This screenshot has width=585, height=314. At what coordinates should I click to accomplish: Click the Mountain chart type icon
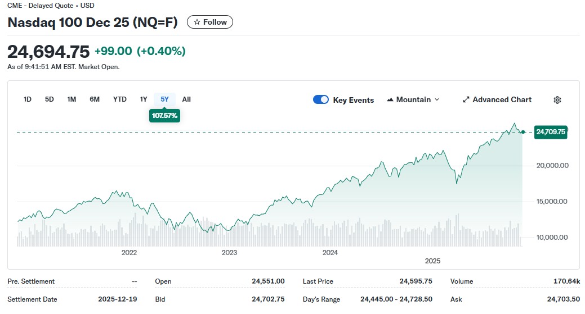(390, 100)
